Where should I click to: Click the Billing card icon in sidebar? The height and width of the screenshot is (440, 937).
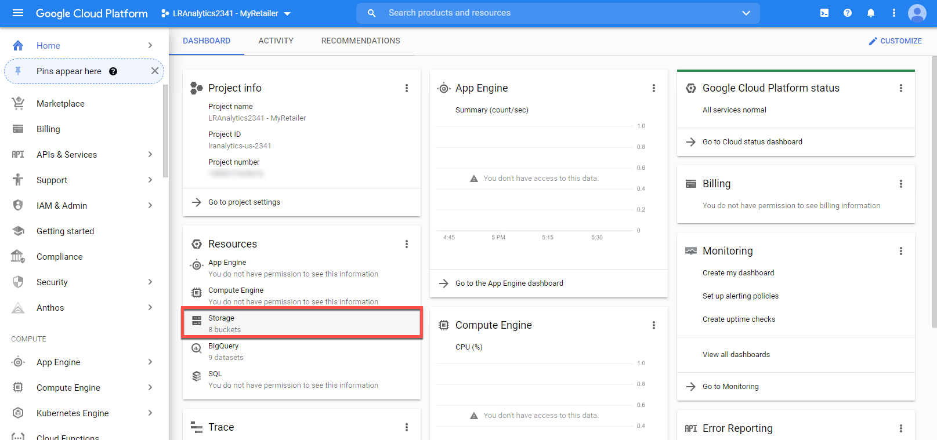[18, 129]
